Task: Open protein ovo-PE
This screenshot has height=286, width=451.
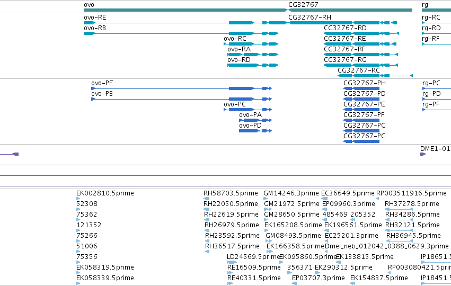Action: [181, 88]
